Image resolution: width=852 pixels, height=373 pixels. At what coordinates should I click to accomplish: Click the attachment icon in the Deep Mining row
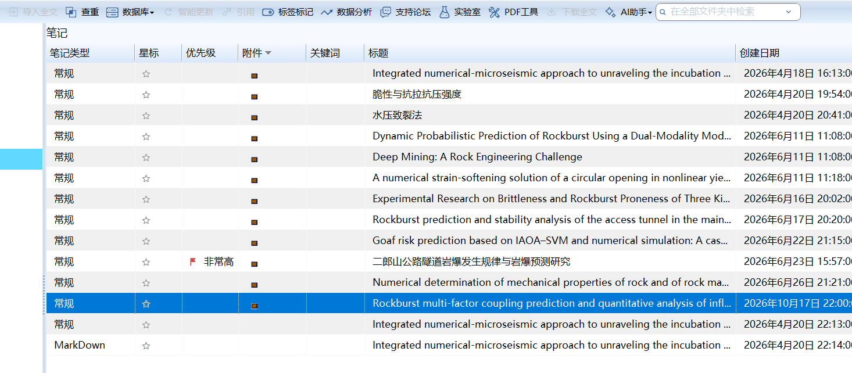pos(254,159)
